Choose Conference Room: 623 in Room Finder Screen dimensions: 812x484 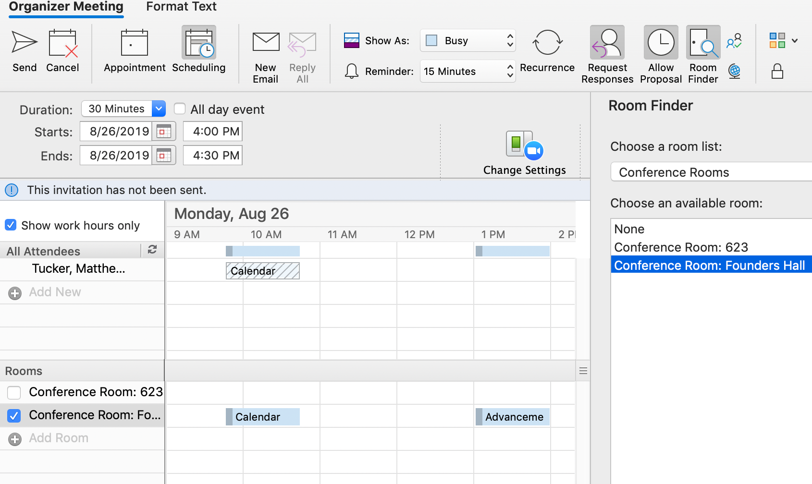(712, 247)
